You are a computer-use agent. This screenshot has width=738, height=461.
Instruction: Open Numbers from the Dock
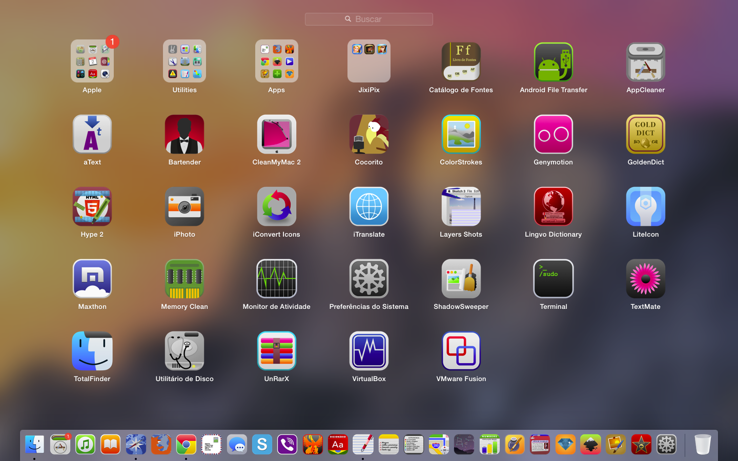(x=489, y=445)
